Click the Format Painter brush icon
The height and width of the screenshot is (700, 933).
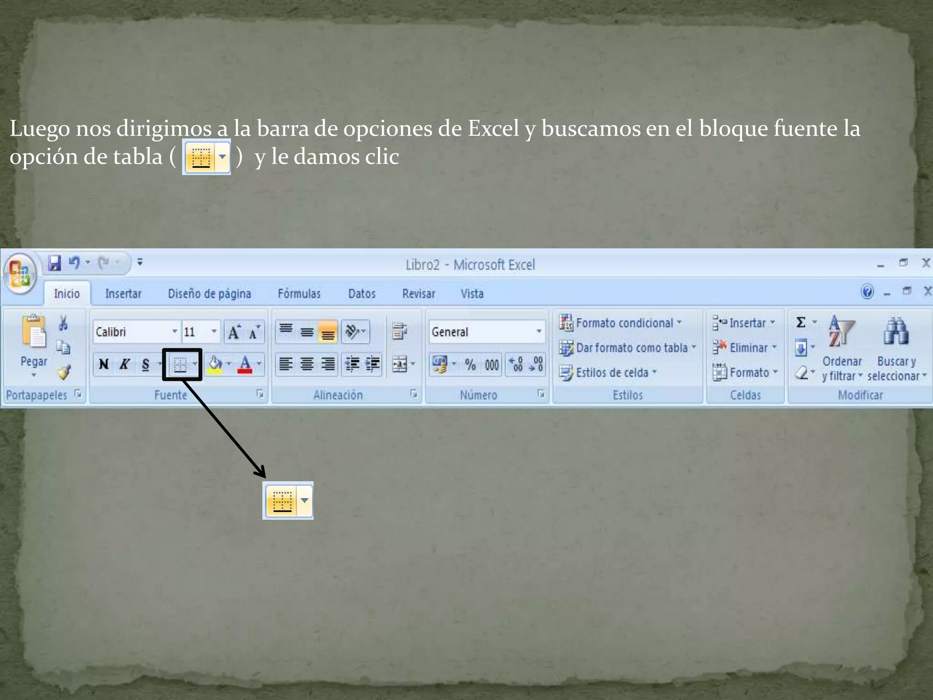coord(64,372)
